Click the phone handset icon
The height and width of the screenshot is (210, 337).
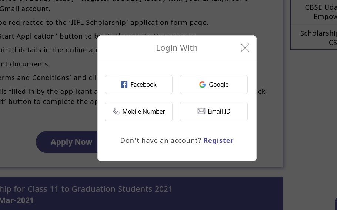(x=116, y=111)
